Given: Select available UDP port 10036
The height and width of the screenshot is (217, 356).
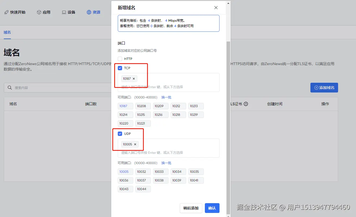Looking at the screenshot, I should coord(125,180).
